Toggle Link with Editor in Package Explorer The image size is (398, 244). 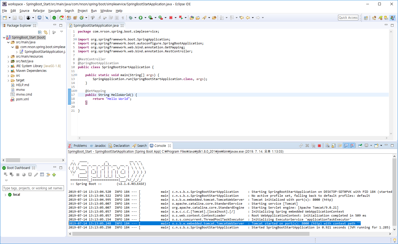(x=46, y=32)
